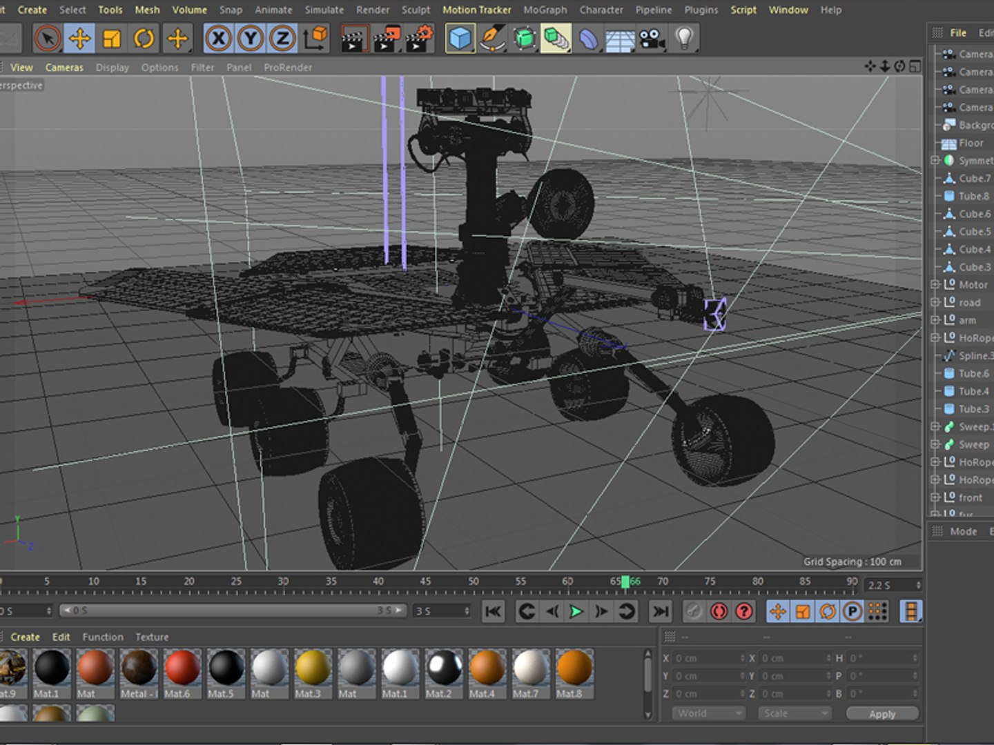Add a Bend deformer object
The height and width of the screenshot is (745, 994).
(588, 39)
